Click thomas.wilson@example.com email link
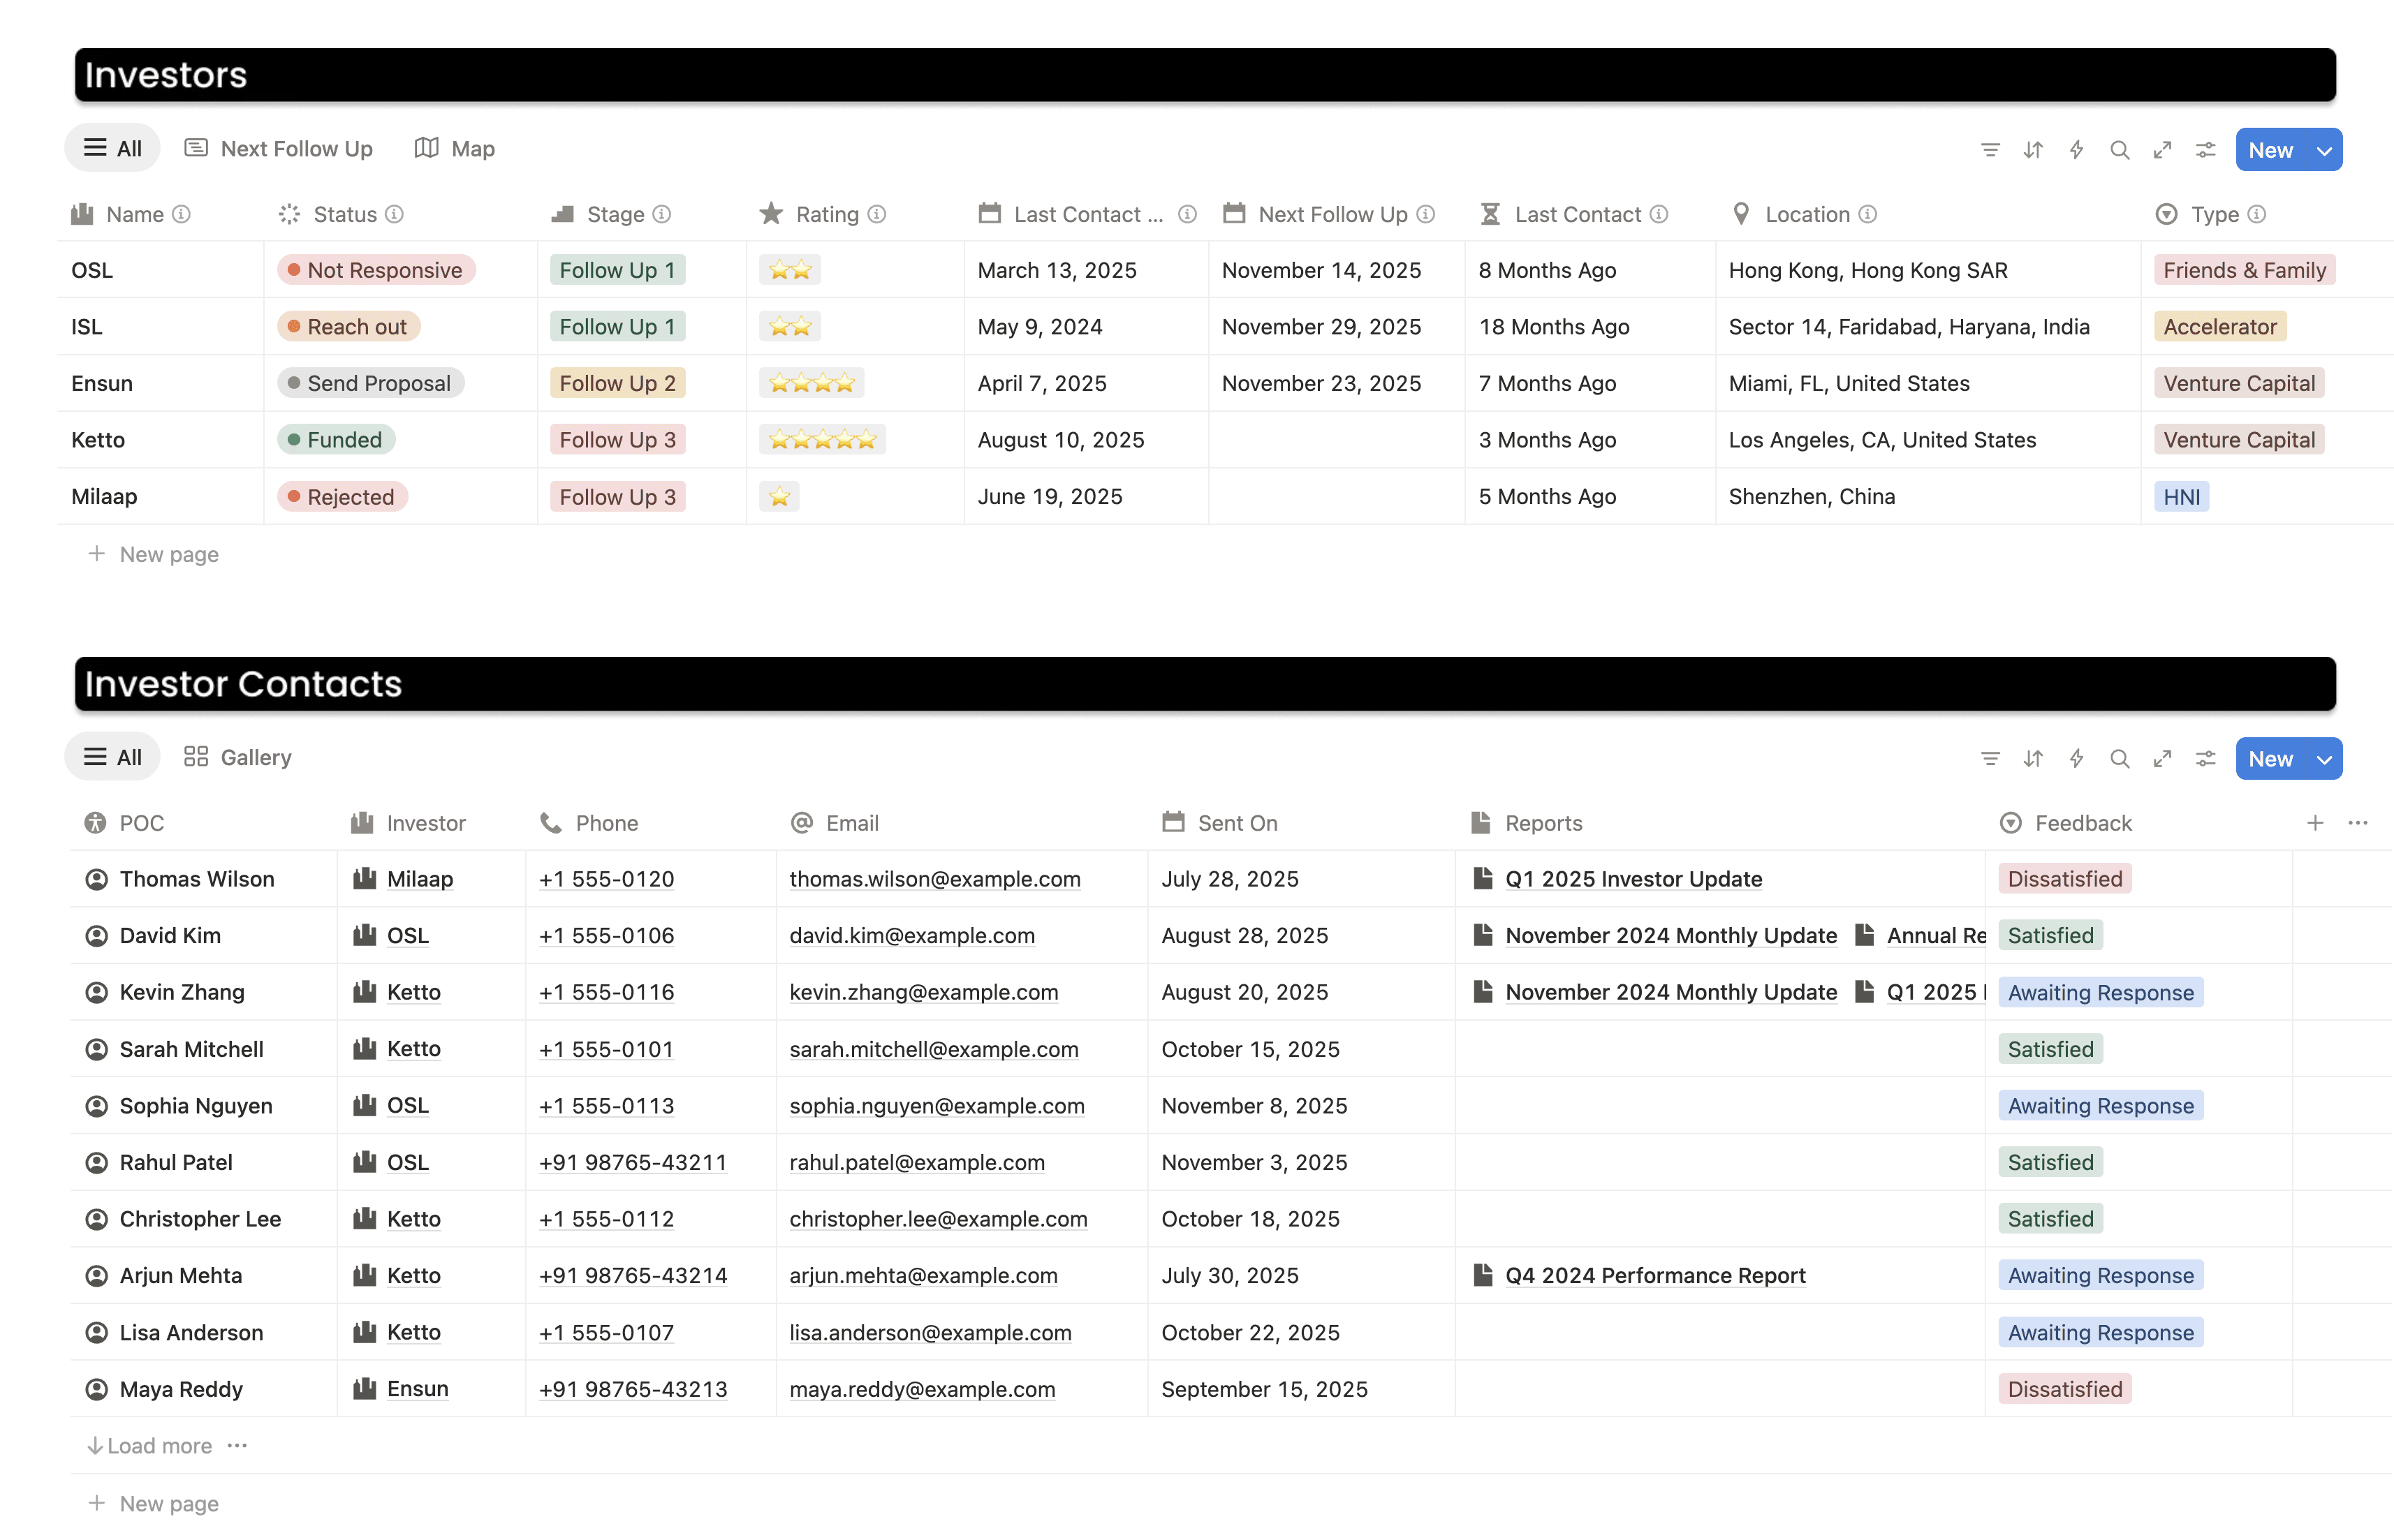2394x1540 pixels. pyautogui.click(x=934, y=879)
